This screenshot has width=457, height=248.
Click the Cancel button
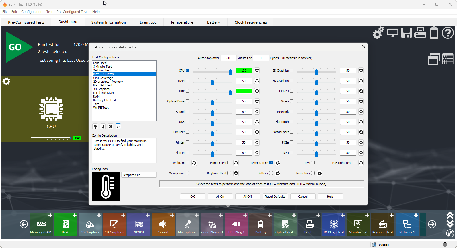303,197
